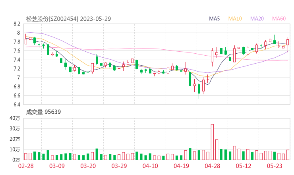Click the last volume bar on the right
Screen dimensions: 294x175
tap(288, 155)
